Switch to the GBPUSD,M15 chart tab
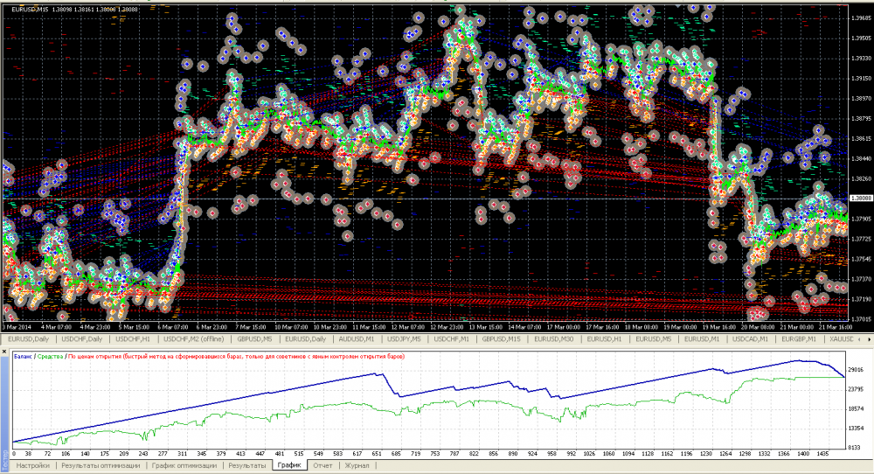The height and width of the screenshot is (474, 874). click(501, 339)
